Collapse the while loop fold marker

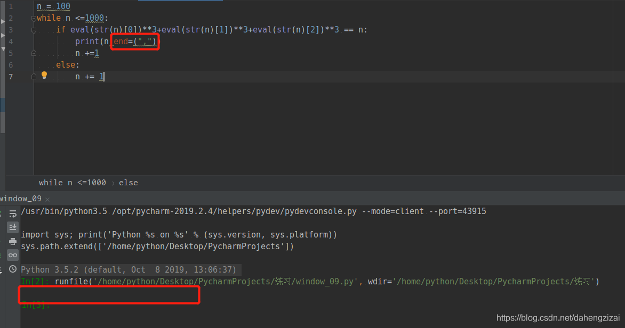[x=34, y=18]
